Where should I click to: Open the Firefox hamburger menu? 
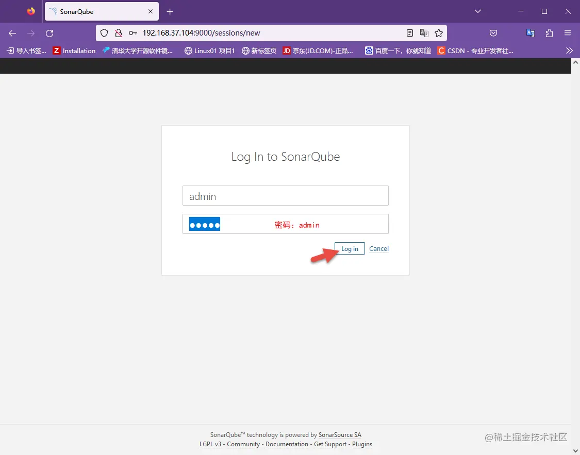click(568, 33)
